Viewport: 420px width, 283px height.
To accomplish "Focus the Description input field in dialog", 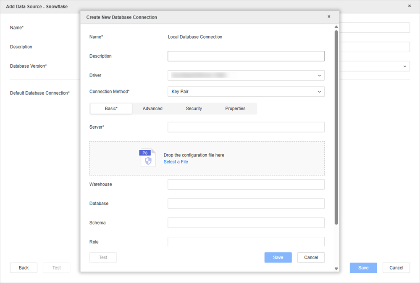I will [x=246, y=56].
